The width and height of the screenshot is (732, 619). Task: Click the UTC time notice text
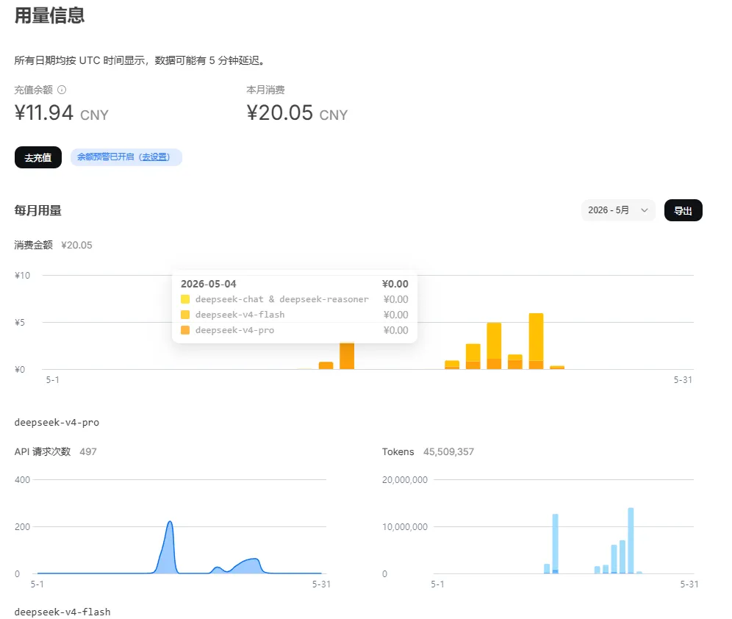[141, 61]
